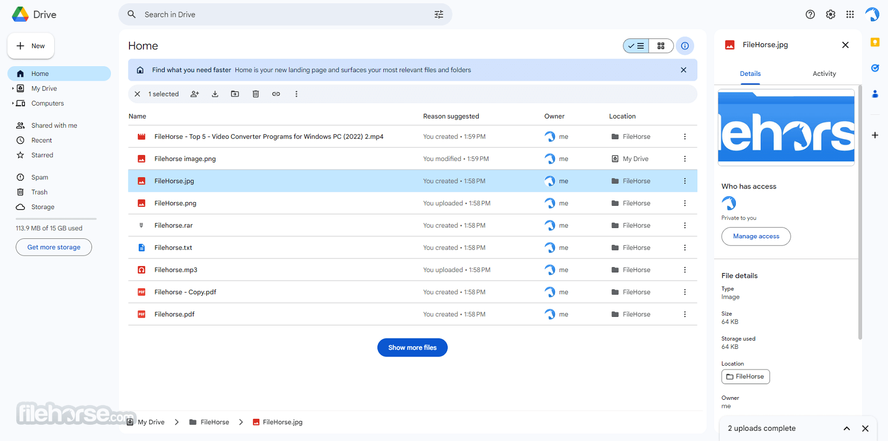This screenshot has width=888, height=441.
Task: Open more options for Filehorse.pdf row
Action: pos(685,314)
